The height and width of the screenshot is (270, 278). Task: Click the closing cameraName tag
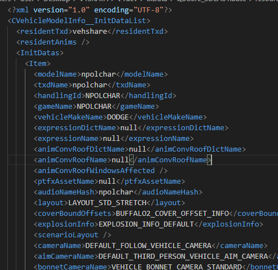tap(240, 246)
